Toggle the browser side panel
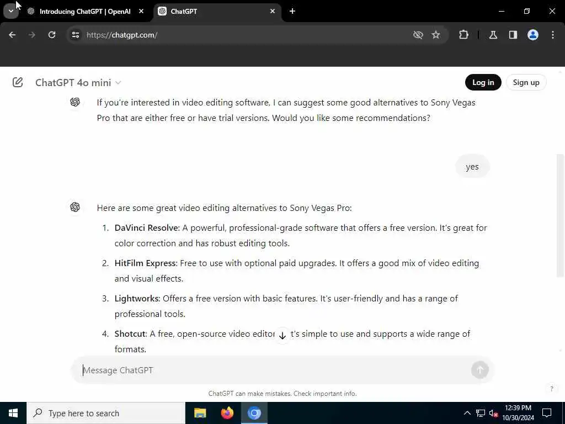565x424 pixels. coord(513,35)
